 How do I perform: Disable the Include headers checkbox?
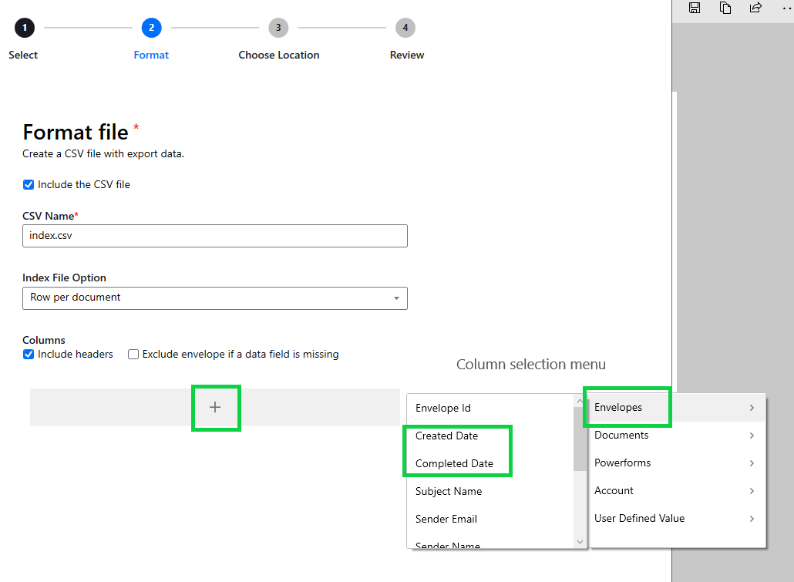(x=28, y=354)
